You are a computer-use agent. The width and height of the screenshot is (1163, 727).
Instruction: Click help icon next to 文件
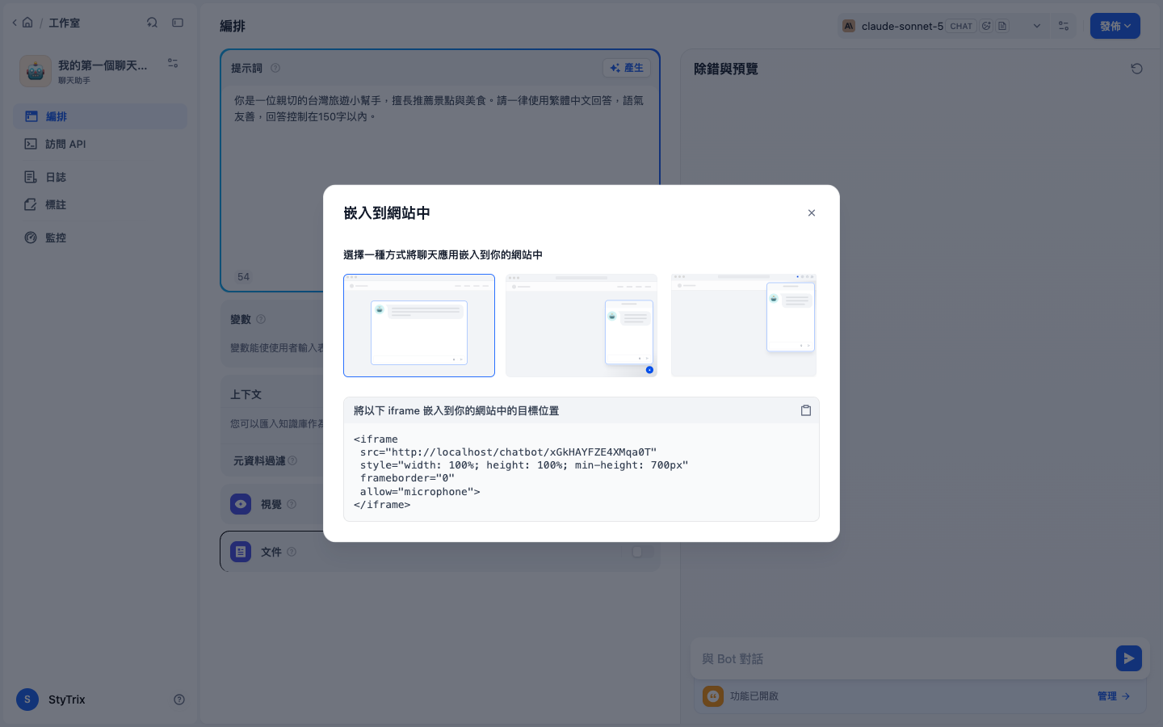click(292, 552)
